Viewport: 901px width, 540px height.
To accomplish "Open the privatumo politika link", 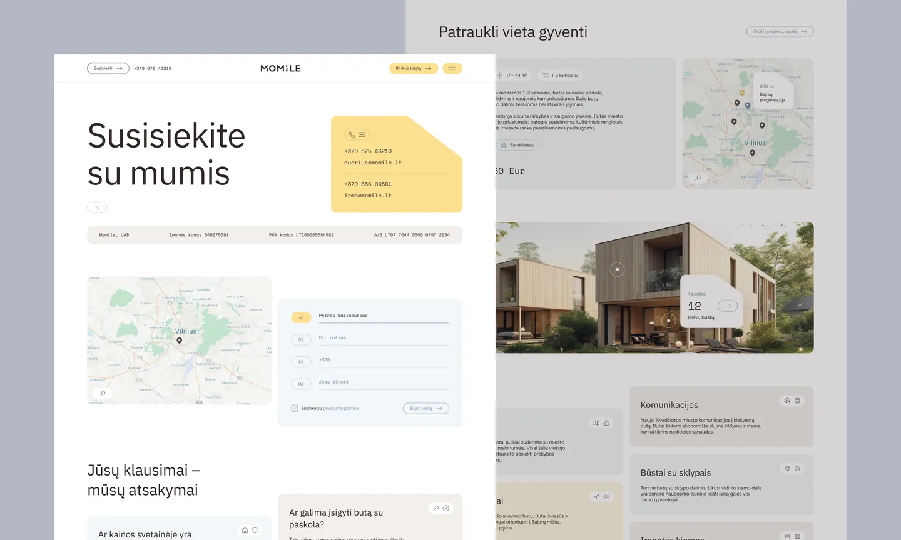I will (340, 409).
